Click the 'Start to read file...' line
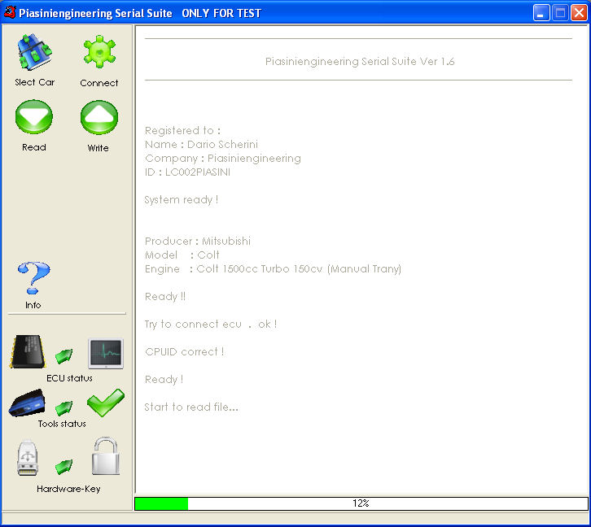591x527 pixels. pos(191,407)
